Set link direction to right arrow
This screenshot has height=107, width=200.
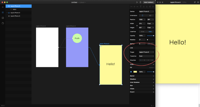144,60
